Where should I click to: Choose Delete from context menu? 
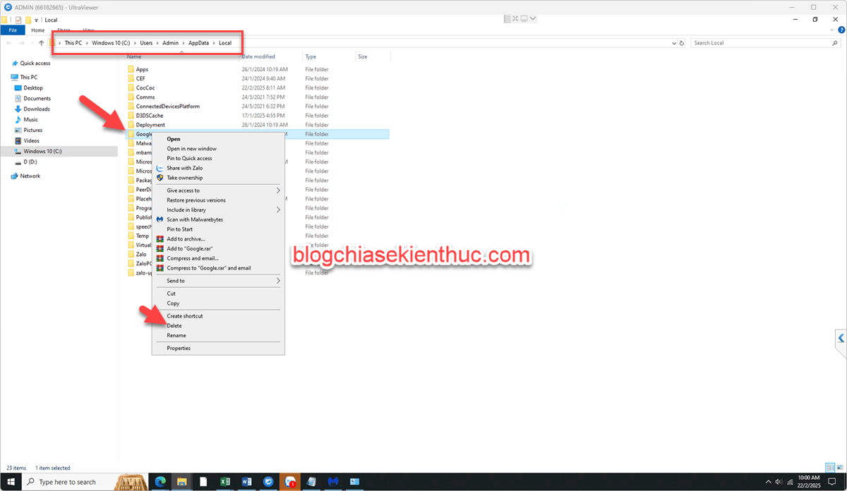point(174,326)
